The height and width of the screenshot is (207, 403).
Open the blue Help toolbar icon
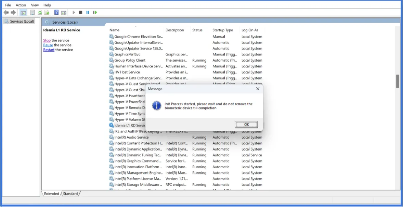[56, 12]
